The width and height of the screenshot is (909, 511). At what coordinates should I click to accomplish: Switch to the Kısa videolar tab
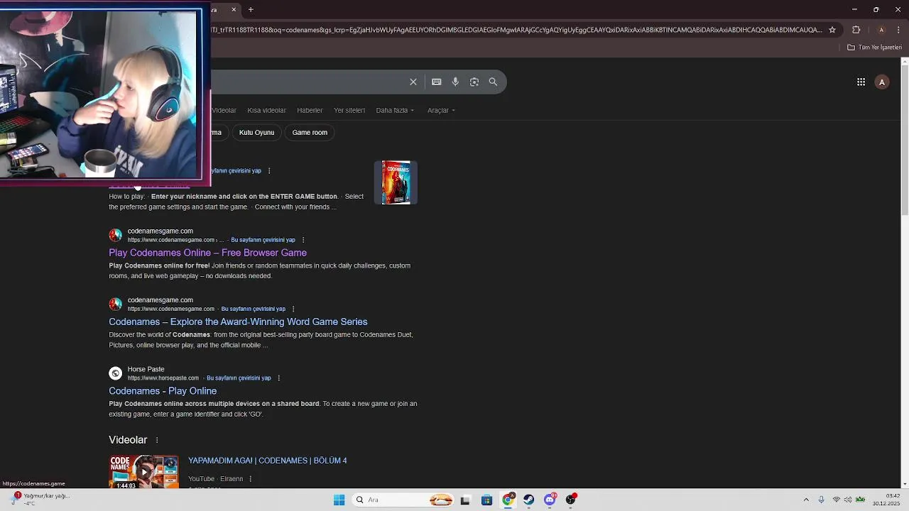(266, 110)
